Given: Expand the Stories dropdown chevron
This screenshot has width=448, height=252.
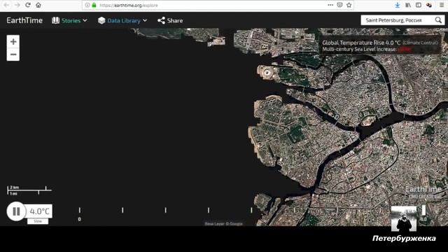Looking at the screenshot, I should click(85, 20).
